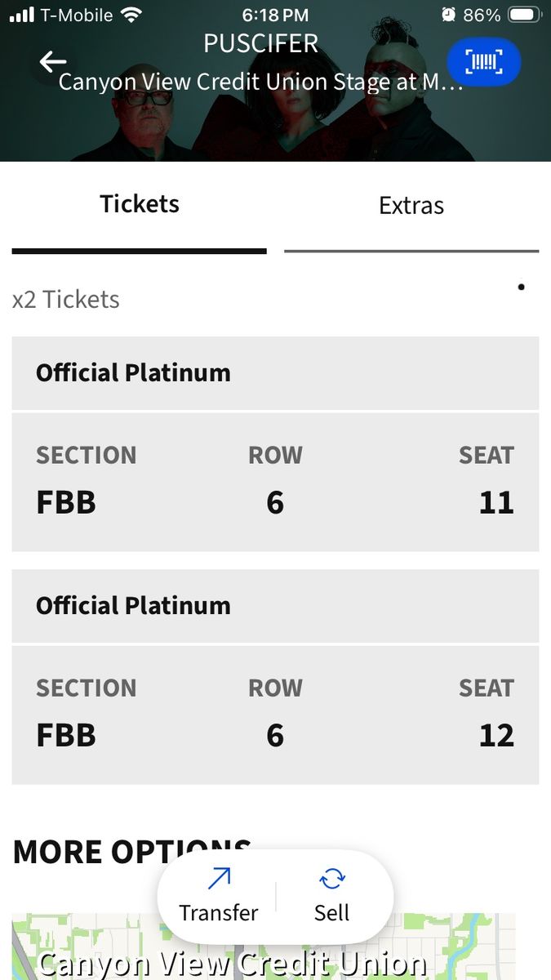The width and height of the screenshot is (551, 980).
Task: Switch to the Tickets tab
Action: (x=140, y=204)
